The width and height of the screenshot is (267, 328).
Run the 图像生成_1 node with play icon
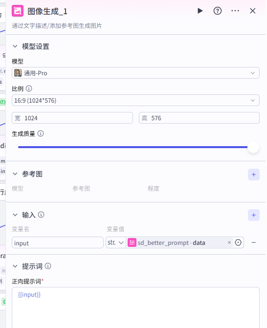tap(200, 11)
